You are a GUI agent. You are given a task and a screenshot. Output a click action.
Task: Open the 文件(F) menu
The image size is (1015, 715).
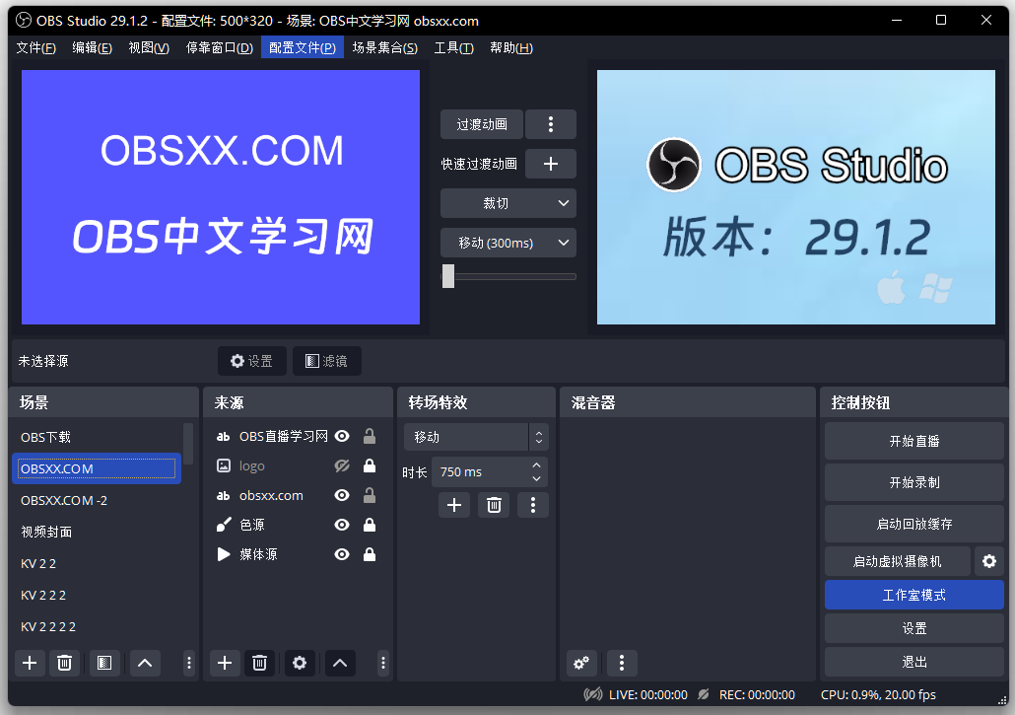[35, 48]
